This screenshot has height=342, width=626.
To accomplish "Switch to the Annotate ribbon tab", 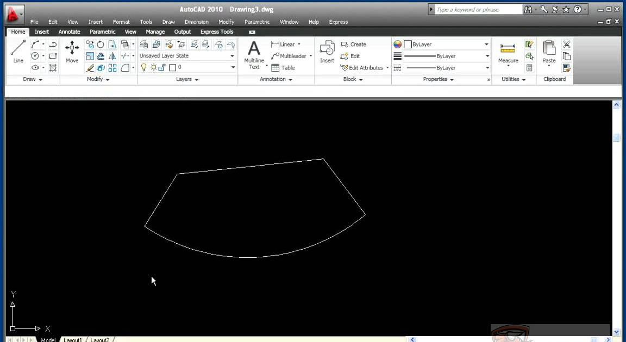I will pos(69,32).
